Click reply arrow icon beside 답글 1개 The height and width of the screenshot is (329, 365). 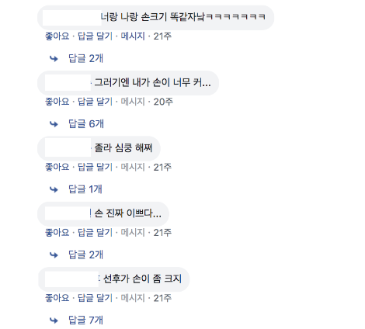click(x=54, y=189)
